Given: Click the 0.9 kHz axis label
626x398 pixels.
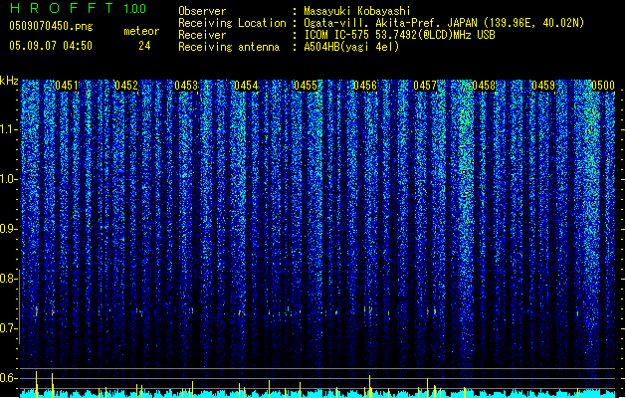Looking at the screenshot, I should (8, 229).
